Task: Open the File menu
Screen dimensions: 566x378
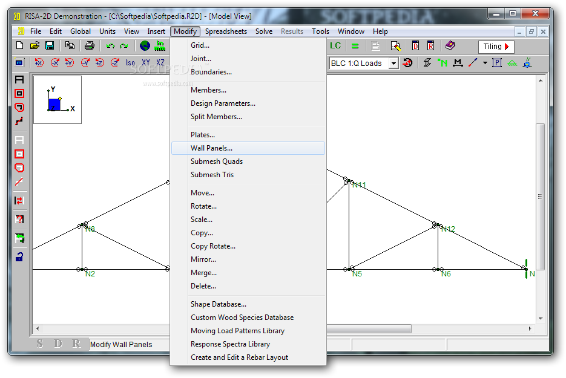Action: (35, 31)
